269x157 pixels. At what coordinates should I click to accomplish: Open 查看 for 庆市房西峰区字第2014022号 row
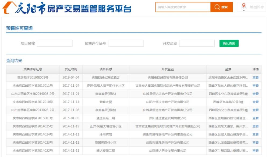[256, 151]
